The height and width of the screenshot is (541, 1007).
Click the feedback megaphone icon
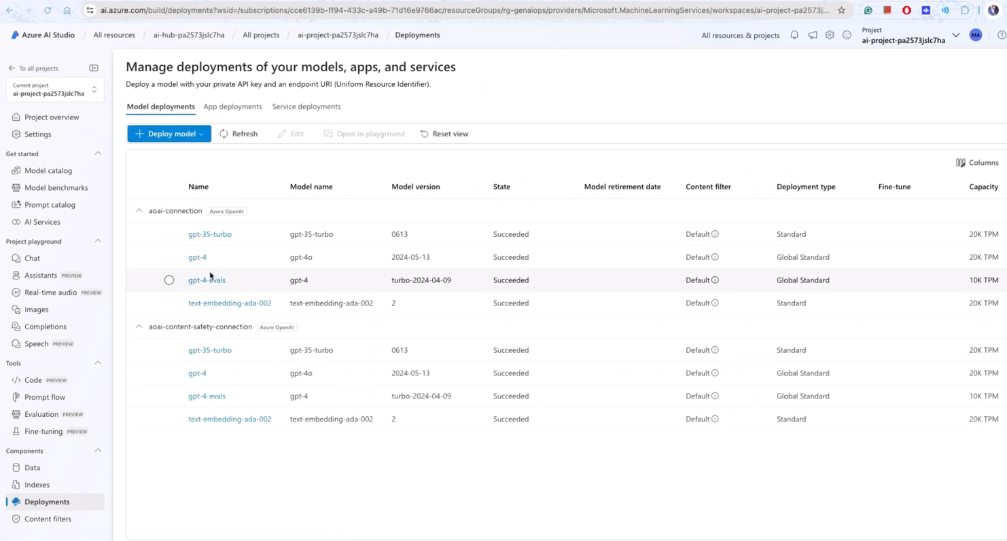[x=813, y=35]
